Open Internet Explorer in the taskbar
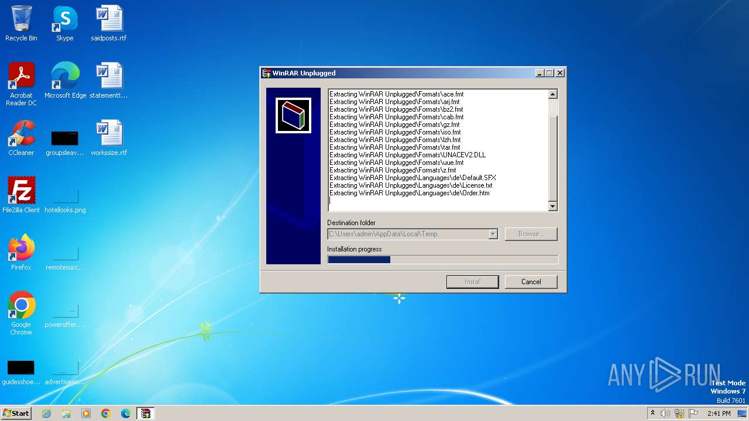Image resolution: width=749 pixels, height=421 pixels. tap(46, 413)
